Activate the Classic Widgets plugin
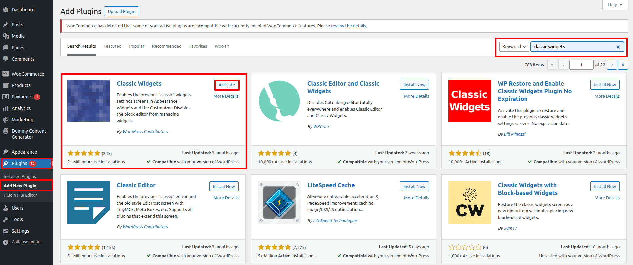 (227, 85)
